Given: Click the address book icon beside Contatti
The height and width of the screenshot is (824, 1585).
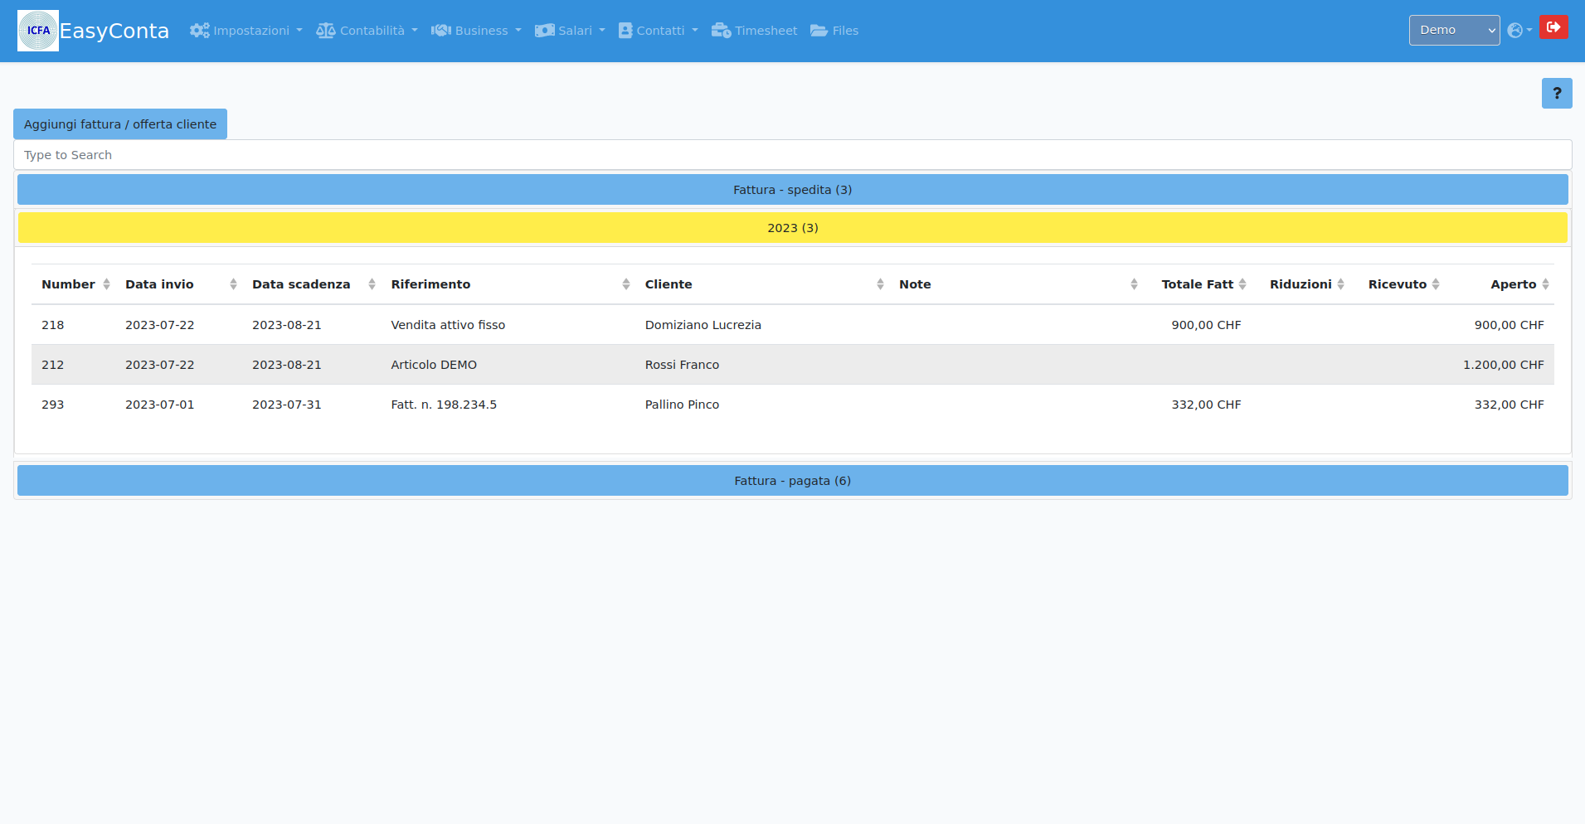Looking at the screenshot, I should point(625,31).
